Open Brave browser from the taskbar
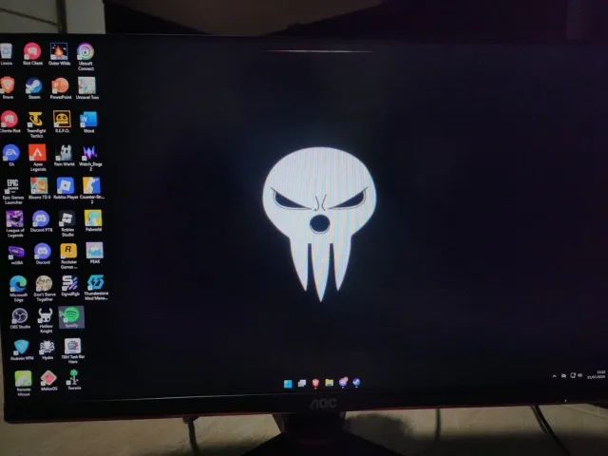 point(315,384)
